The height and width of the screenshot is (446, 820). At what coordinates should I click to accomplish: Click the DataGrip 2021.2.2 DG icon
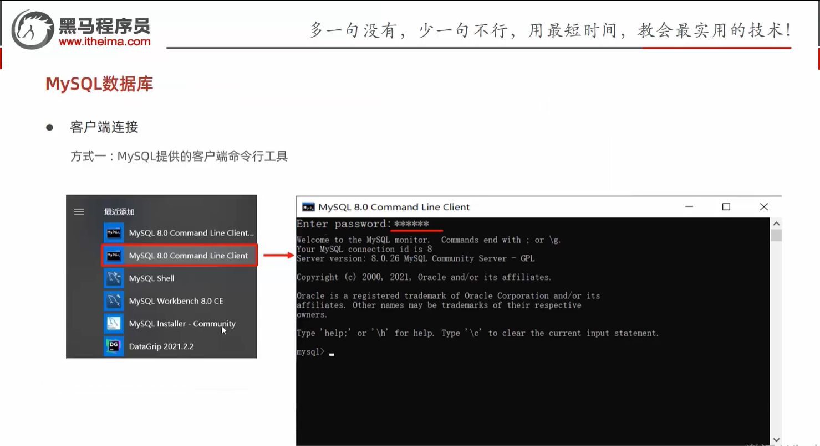pos(114,346)
